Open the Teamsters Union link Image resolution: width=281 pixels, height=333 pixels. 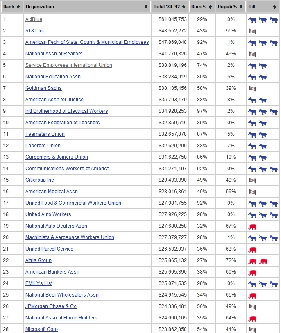[x=45, y=134]
